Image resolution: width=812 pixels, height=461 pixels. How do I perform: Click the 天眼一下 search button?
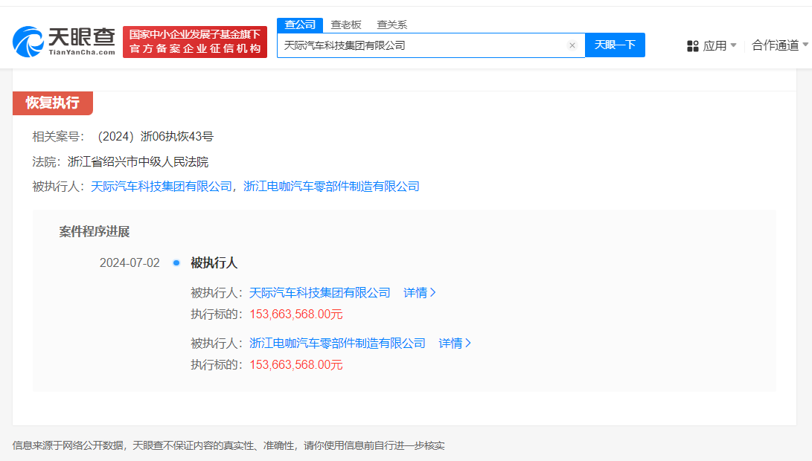[615, 45]
